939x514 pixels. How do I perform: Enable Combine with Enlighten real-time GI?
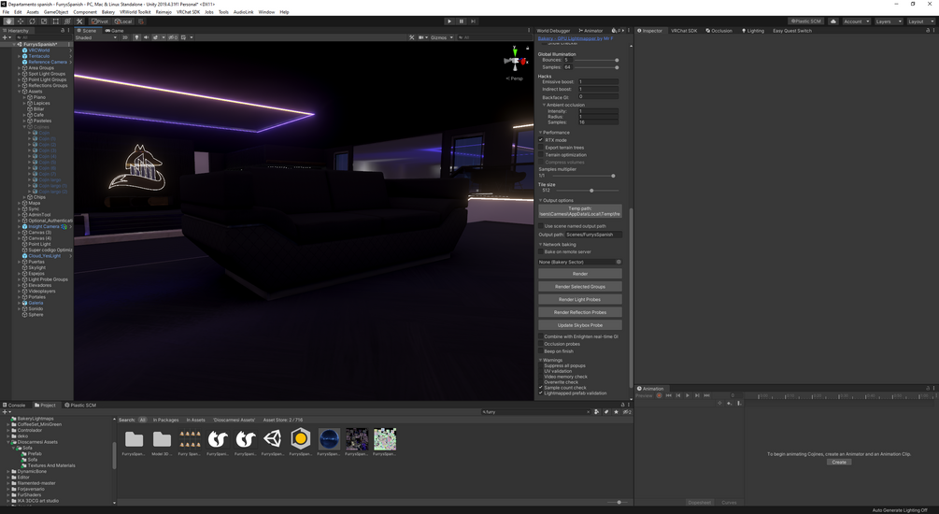[541, 336]
